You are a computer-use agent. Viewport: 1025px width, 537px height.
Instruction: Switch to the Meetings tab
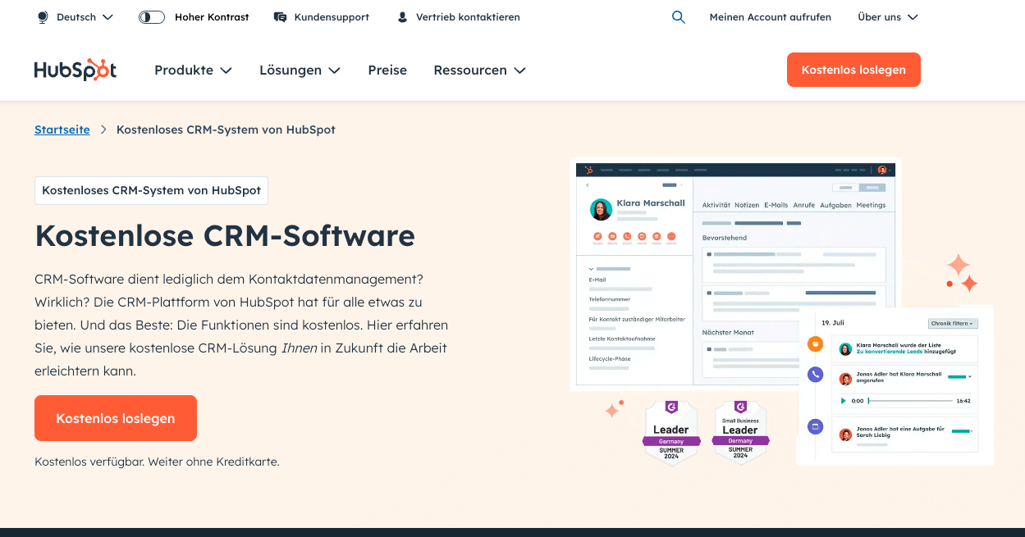coord(871,205)
